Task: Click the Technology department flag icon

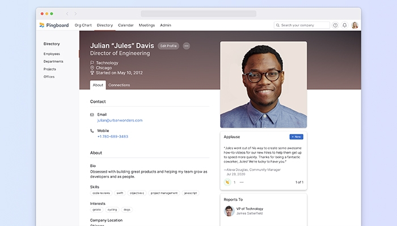Action: 92,63
